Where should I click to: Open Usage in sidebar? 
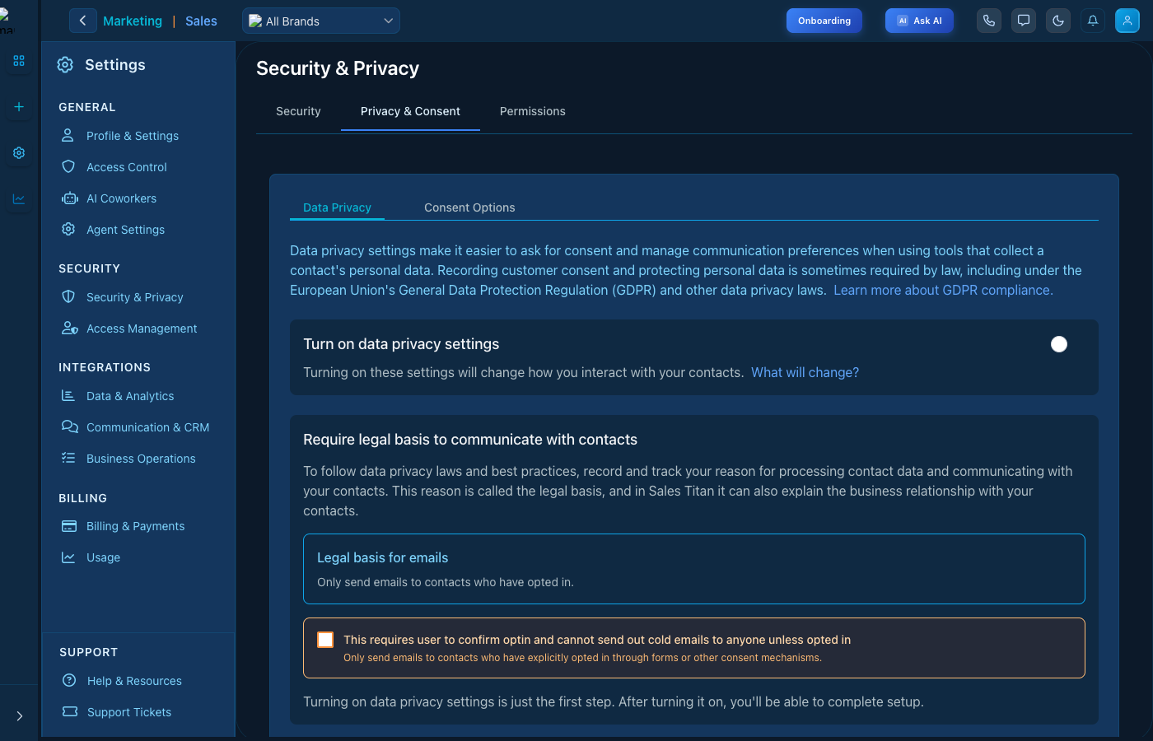click(103, 557)
